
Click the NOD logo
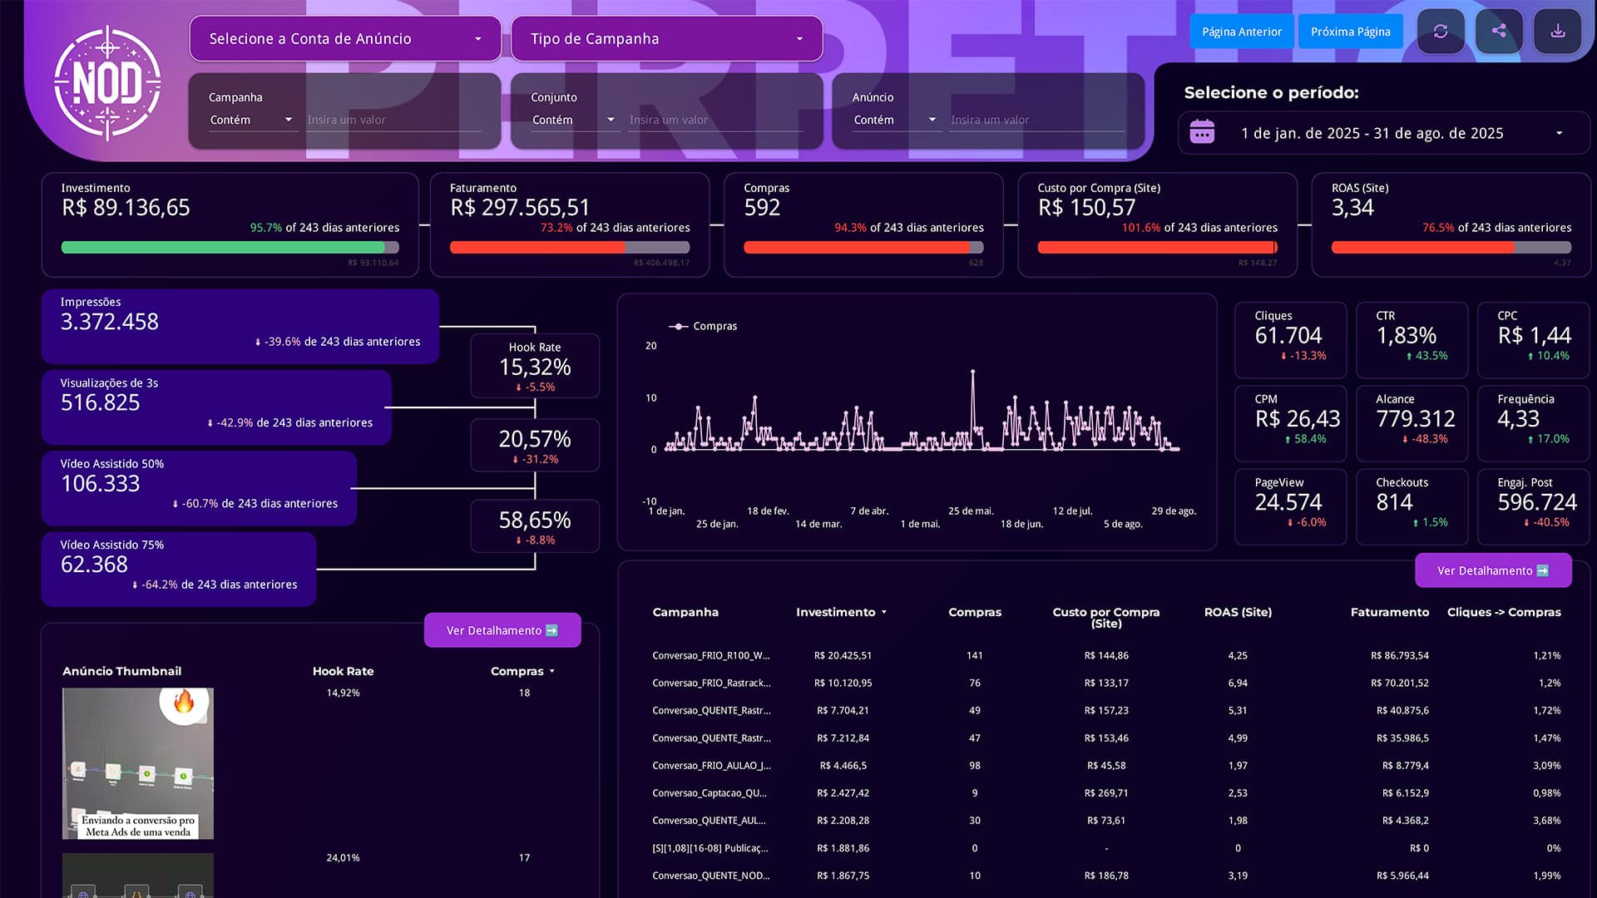[x=107, y=83]
